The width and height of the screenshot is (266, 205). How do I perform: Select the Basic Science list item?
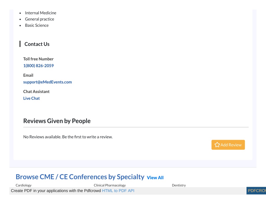(37, 25)
